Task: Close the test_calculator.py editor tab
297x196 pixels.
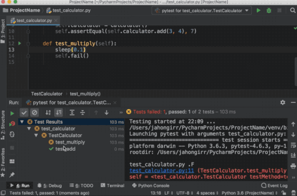Action: click(56, 20)
